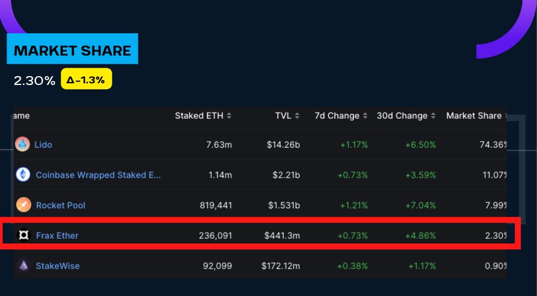This screenshot has width=537, height=296.
Task: Click the 2.30% market share value
Action: (x=34, y=81)
